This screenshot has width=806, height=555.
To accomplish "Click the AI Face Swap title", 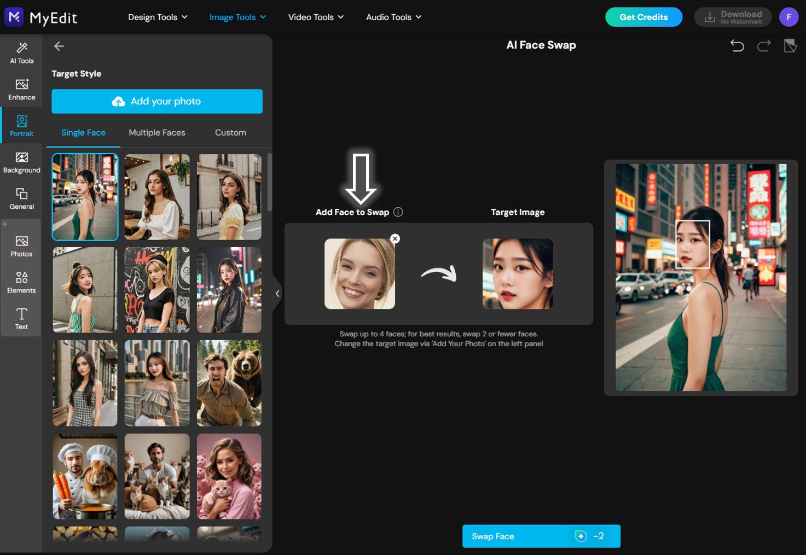I will point(541,45).
